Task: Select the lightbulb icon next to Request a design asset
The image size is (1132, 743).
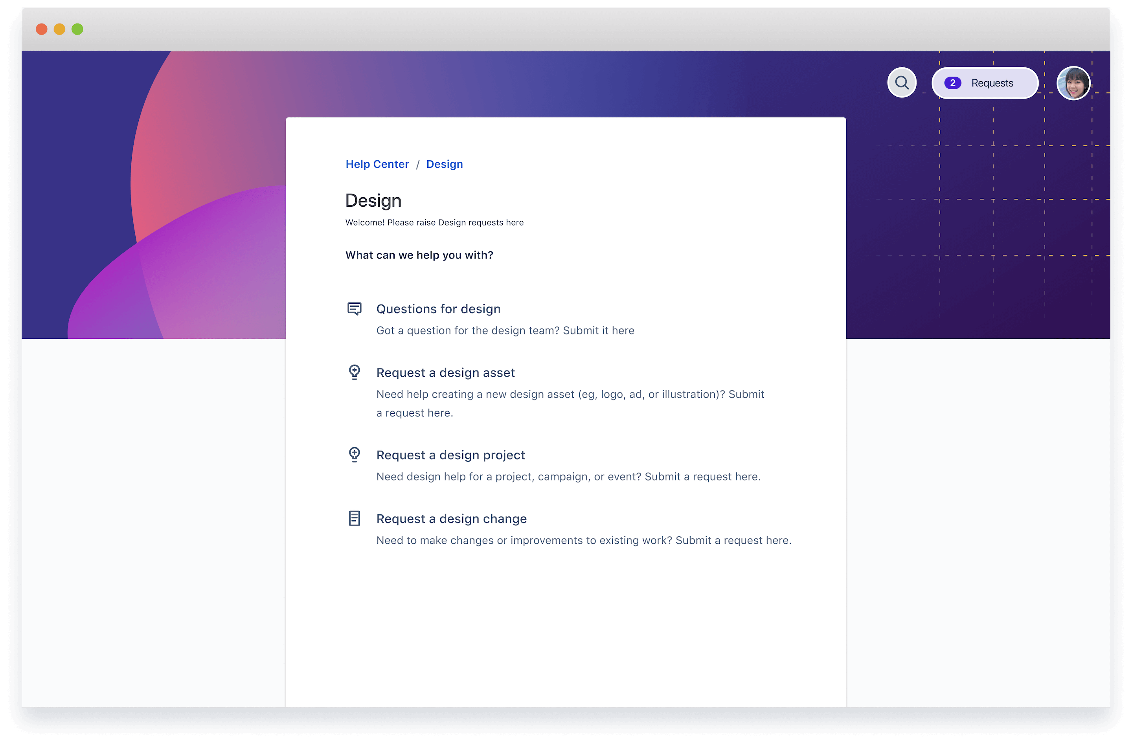Action: 355,372
